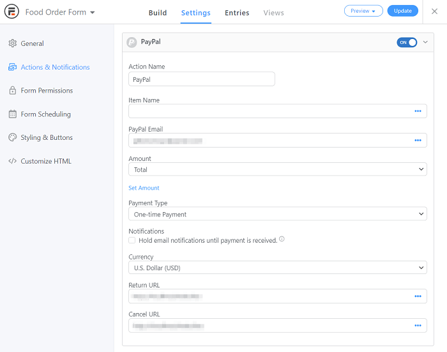Image resolution: width=447 pixels, height=352 pixels.
Task: Open field options dots for Item Name
Action: coord(418,111)
